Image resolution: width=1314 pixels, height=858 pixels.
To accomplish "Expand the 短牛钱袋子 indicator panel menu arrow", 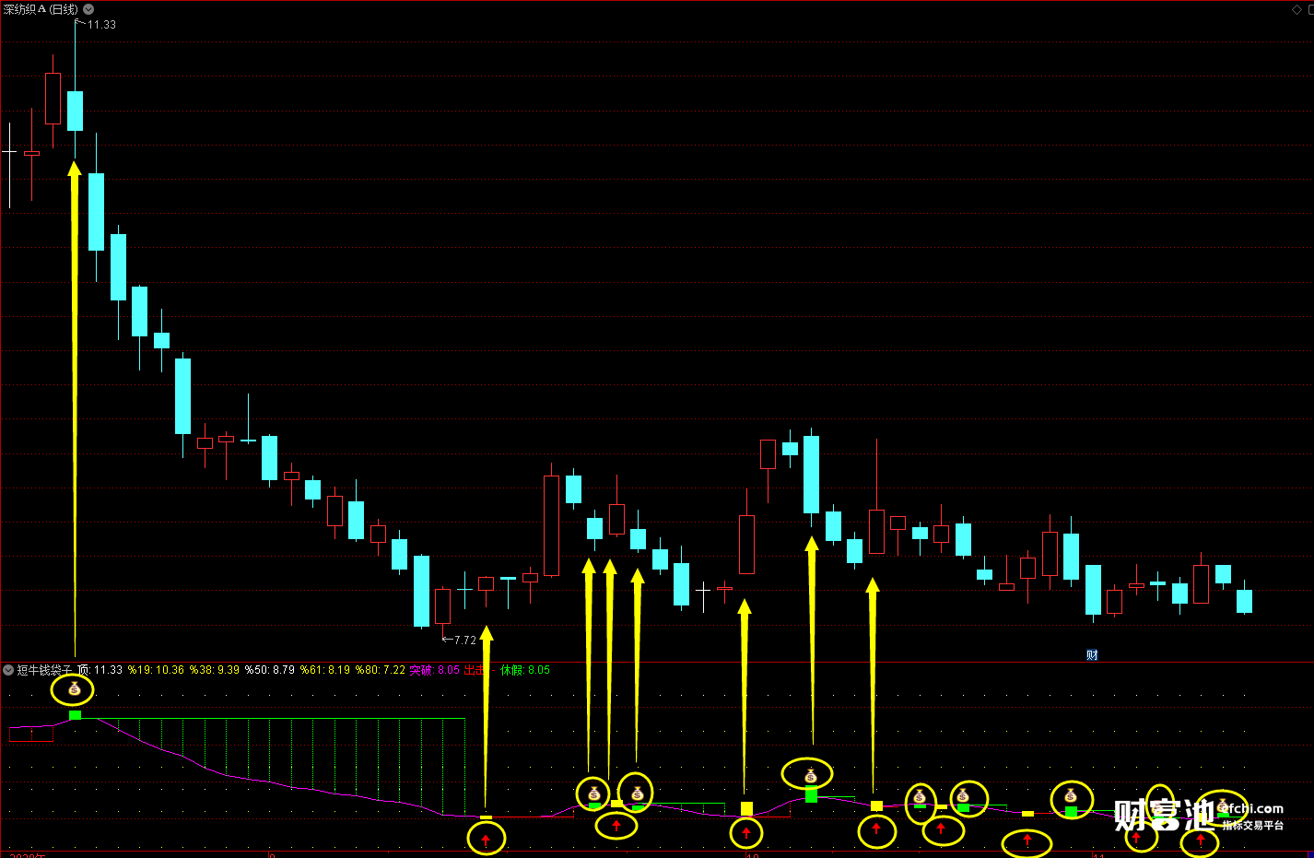I will [8, 670].
